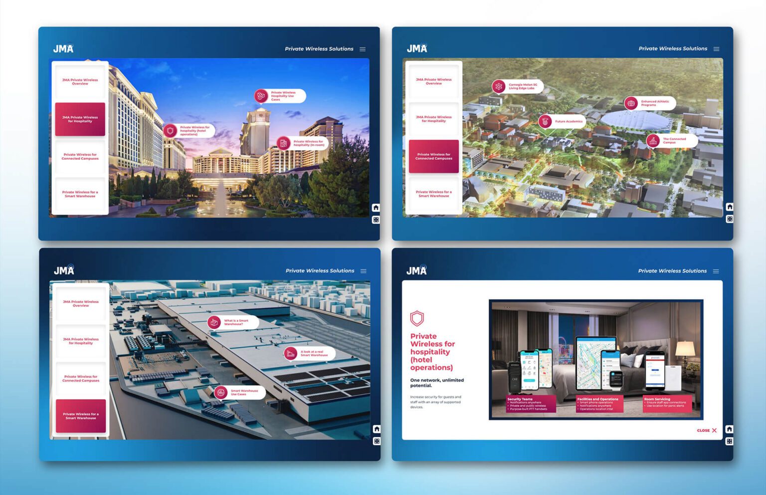The image size is (766, 495).
Task: Click the grid view icon on the warehouse screen
Action: pyautogui.click(x=377, y=441)
